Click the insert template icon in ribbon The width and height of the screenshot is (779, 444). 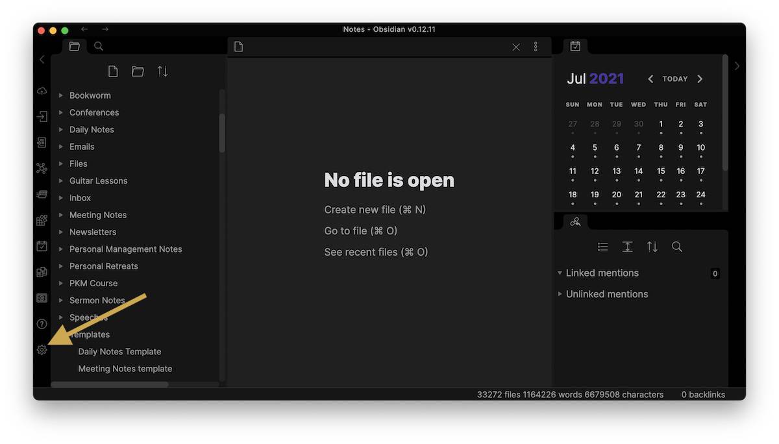pyautogui.click(x=42, y=272)
